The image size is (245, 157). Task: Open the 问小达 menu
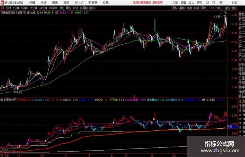[79, 3]
